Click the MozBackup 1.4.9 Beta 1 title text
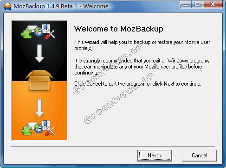 (x=45, y=6)
